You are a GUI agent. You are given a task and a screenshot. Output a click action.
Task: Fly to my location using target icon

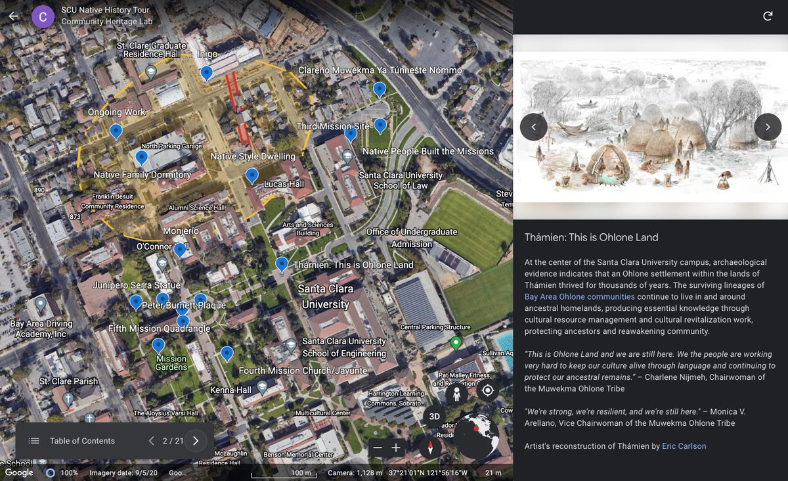(x=487, y=391)
